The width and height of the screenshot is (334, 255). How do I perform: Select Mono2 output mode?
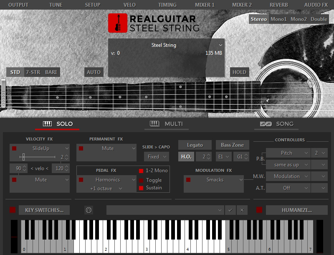[x=299, y=19]
